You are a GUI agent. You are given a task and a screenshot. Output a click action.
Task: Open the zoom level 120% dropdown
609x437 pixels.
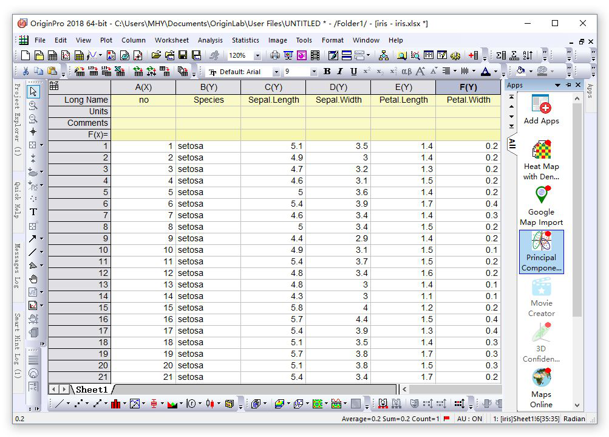coord(257,55)
